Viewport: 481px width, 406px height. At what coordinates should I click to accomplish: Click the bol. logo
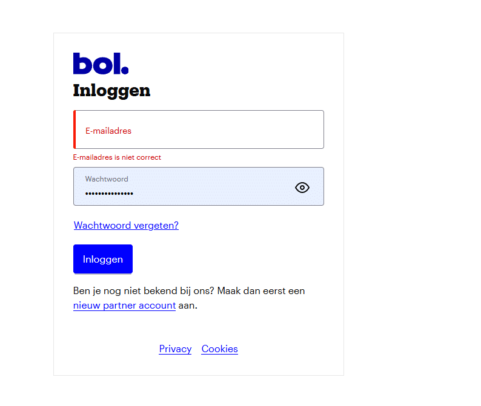(x=101, y=64)
